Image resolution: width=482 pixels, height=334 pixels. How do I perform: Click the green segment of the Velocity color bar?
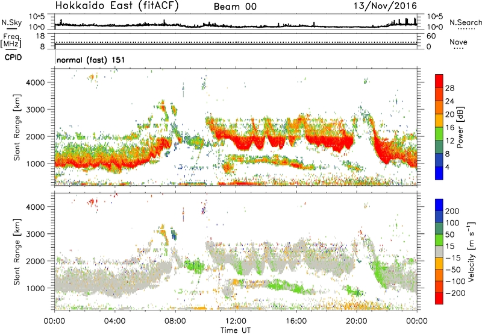click(439, 240)
